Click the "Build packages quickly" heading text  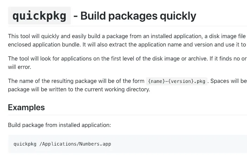pos(138,16)
